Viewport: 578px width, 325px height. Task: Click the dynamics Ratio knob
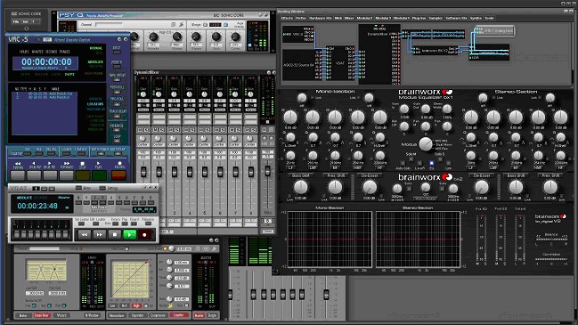(x=169, y=286)
